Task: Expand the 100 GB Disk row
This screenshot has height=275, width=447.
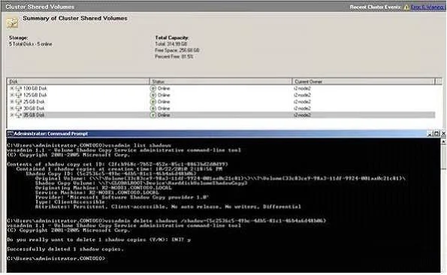Action: 12,89
